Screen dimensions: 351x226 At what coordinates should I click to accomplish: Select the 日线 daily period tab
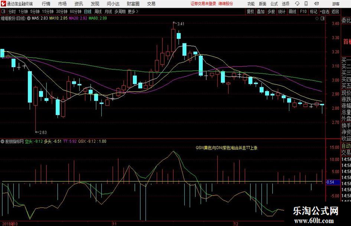[x=88, y=12]
